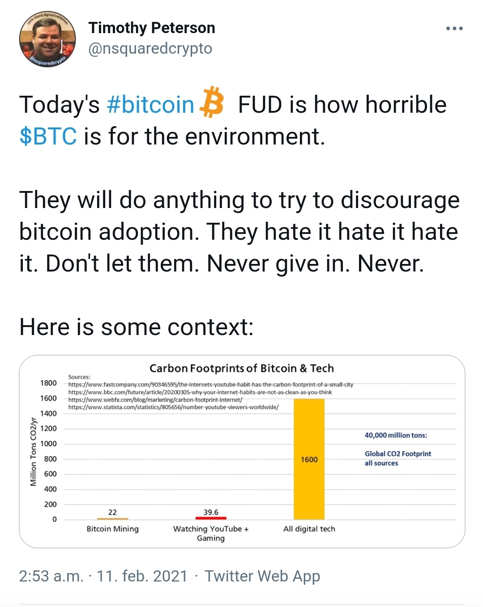Click the chart title Carbon Footprints of Bitcoin & Tech
The height and width of the screenshot is (607, 483).
pyautogui.click(x=242, y=368)
